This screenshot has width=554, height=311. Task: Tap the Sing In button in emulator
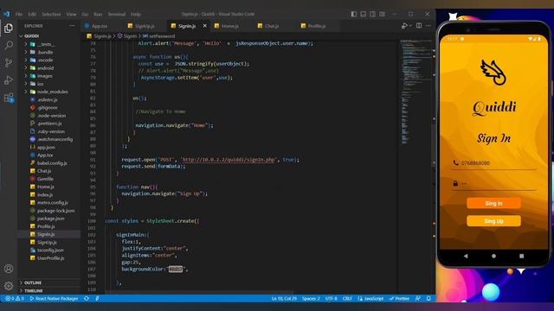(x=493, y=203)
